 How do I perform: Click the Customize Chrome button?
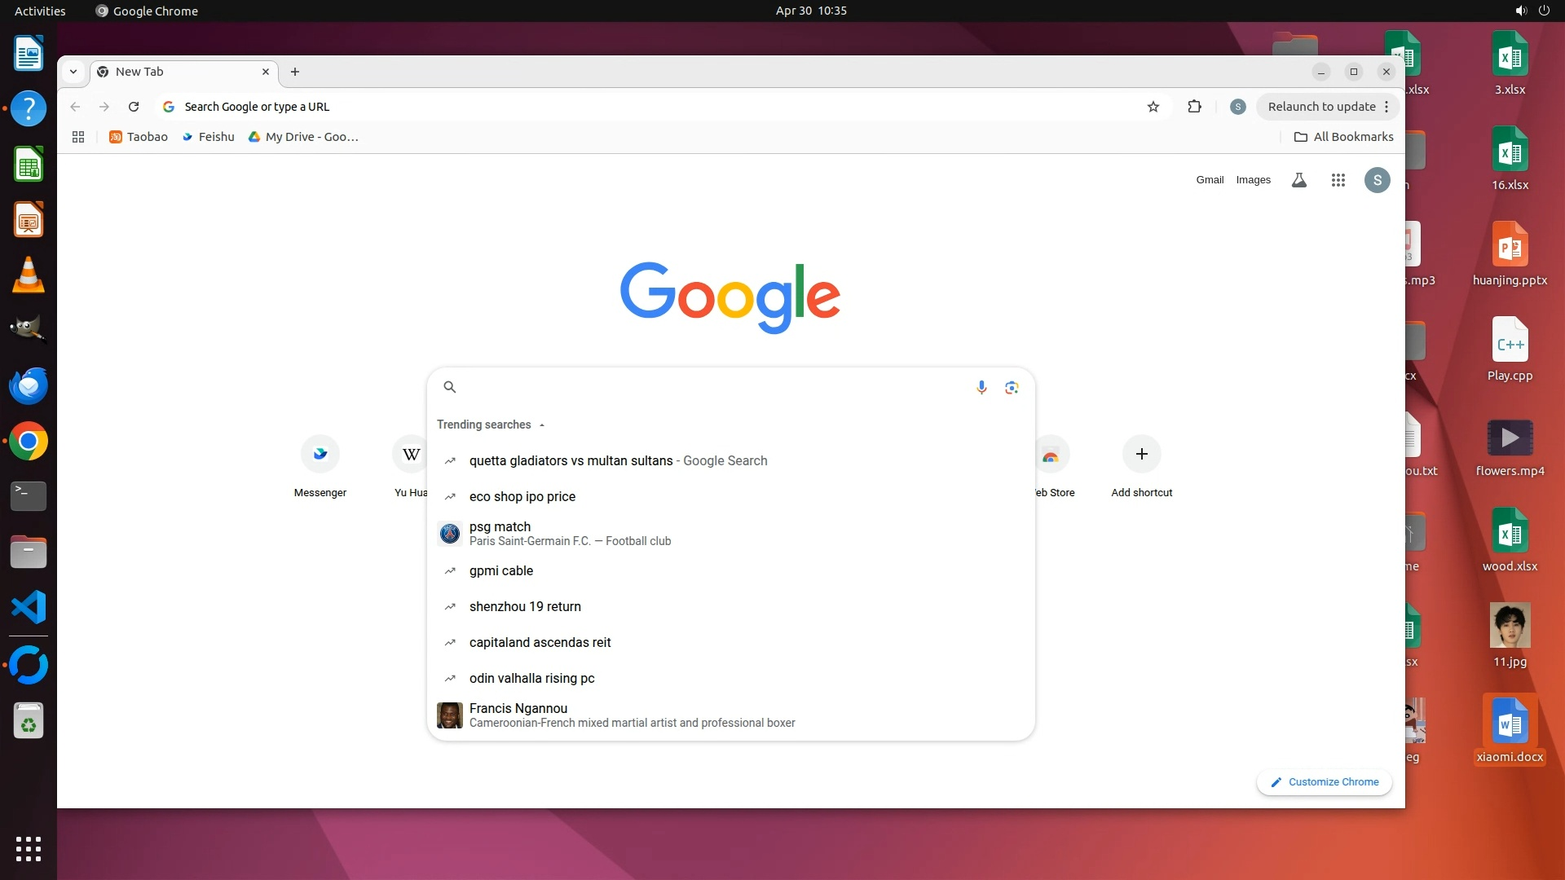tap(1325, 781)
